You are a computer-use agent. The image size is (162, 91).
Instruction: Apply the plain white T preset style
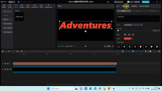click(124, 47)
